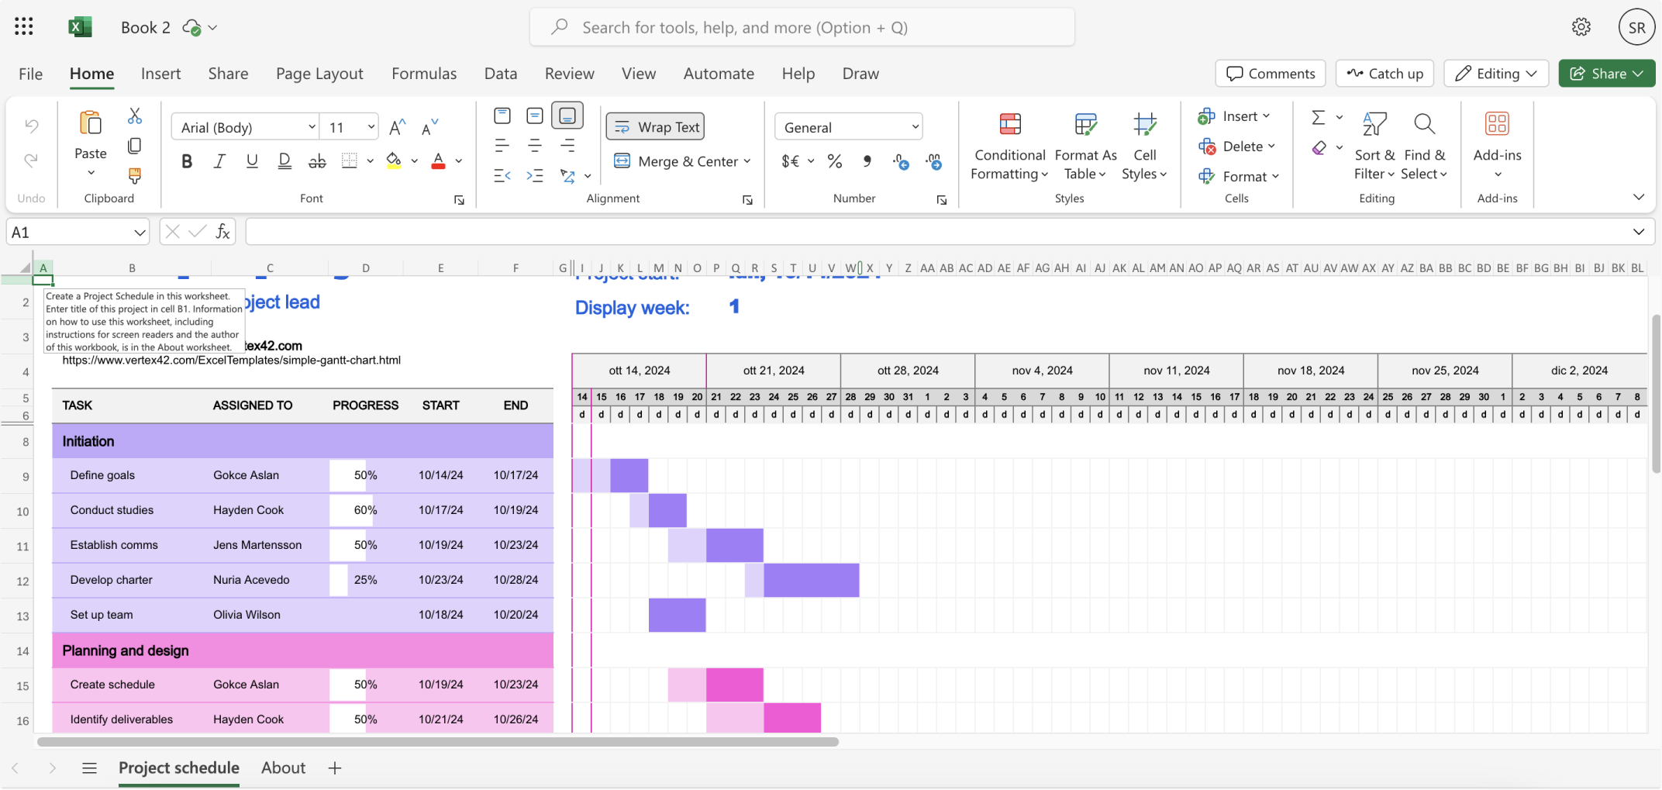The width and height of the screenshot is (1662, 790).
Task: Toggle Wrap Text for selected cell
Action: pyautogui.click(x=655, y=126)
